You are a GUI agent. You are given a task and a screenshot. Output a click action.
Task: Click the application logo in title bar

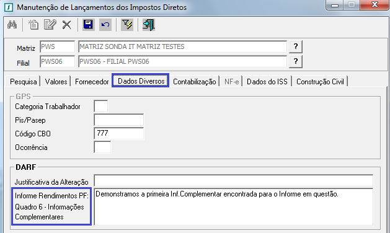[9, 7]
